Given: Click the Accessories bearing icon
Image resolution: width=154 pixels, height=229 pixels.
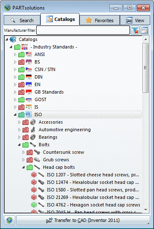Looking at the screenshot, I should click(33, 122).
